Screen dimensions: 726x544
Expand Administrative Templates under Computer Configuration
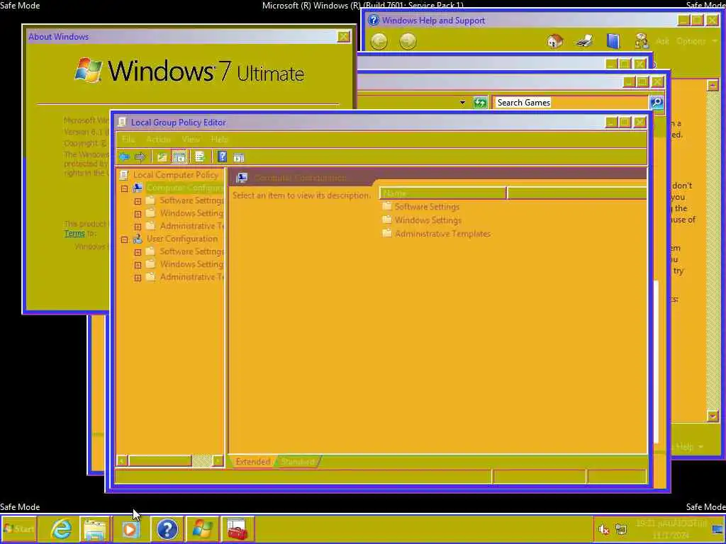[x=138, y=227]
